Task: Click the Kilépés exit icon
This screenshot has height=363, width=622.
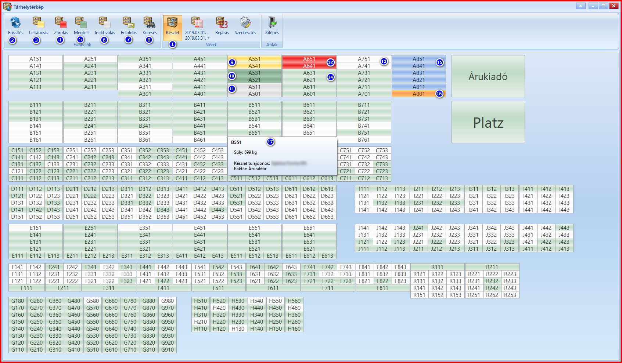Action: tap(272, 23)
